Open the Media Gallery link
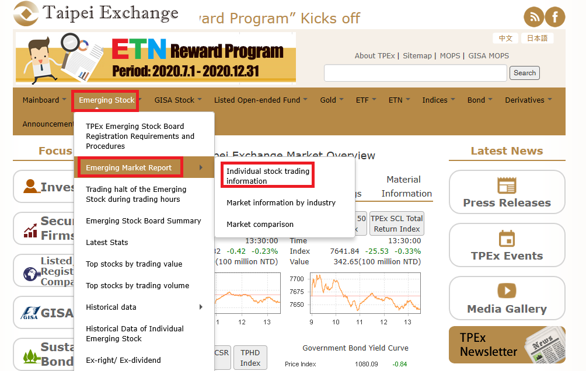The height and width of the screenshot is (371, 586). (507, 309)
